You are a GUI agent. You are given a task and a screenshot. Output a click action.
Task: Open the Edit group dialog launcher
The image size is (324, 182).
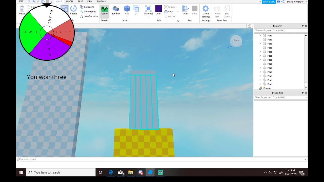click(x=178, y=21)
